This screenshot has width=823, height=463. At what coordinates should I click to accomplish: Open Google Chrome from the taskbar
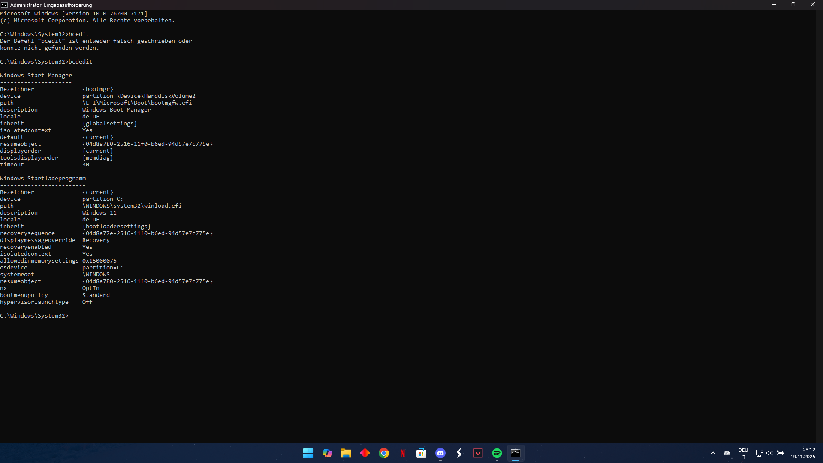click(383, 453)
